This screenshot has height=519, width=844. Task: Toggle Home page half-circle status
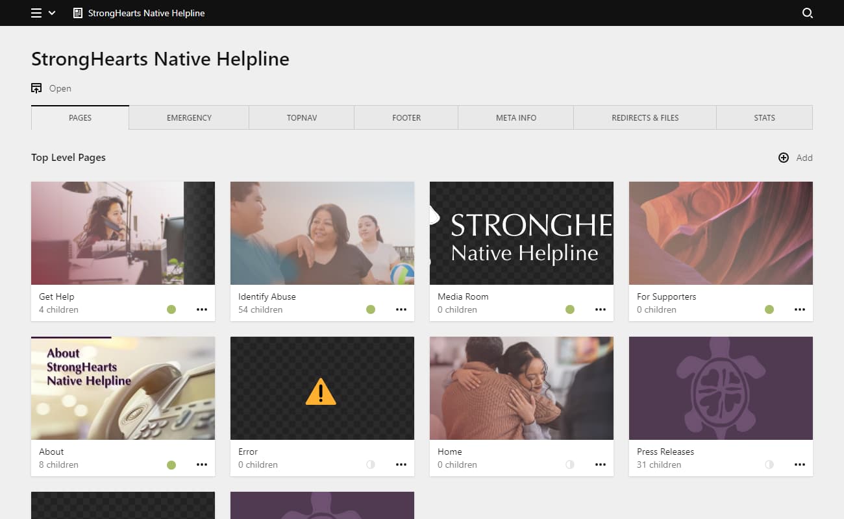click(x=570, y=465)
